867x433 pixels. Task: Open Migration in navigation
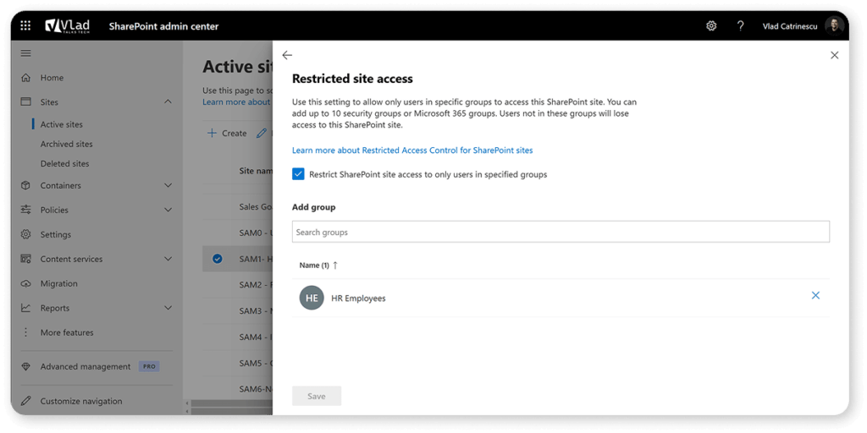click(x=58, y=283)
